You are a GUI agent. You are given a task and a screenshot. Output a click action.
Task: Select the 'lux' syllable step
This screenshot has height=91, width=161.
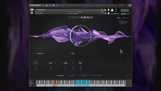tap(51, 63)
